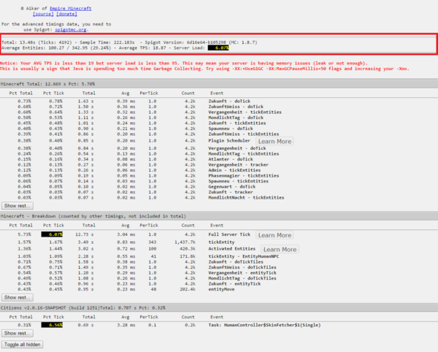The height and width of the screenshot is (352, 438).
Task: Click the 'Zukunft - doTickTiles' event row
Action: [x=219, y=261]
